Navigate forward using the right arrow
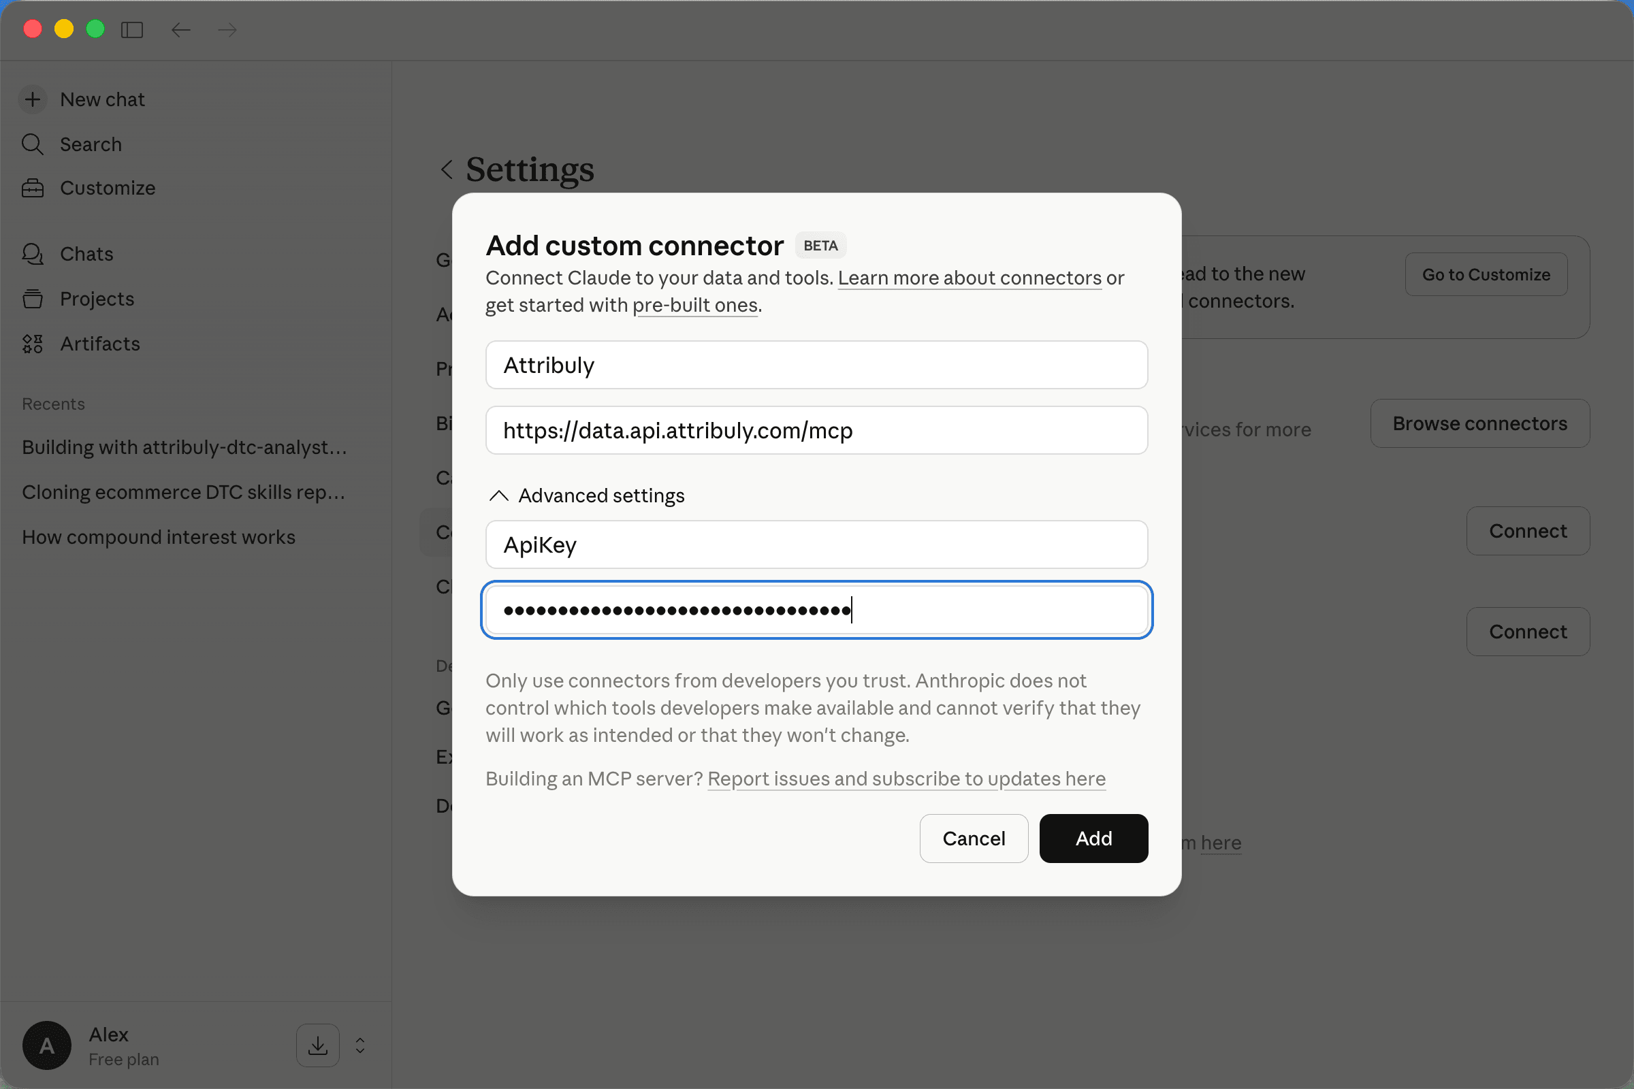The image size is (1634, 1089). click(226, 29)
